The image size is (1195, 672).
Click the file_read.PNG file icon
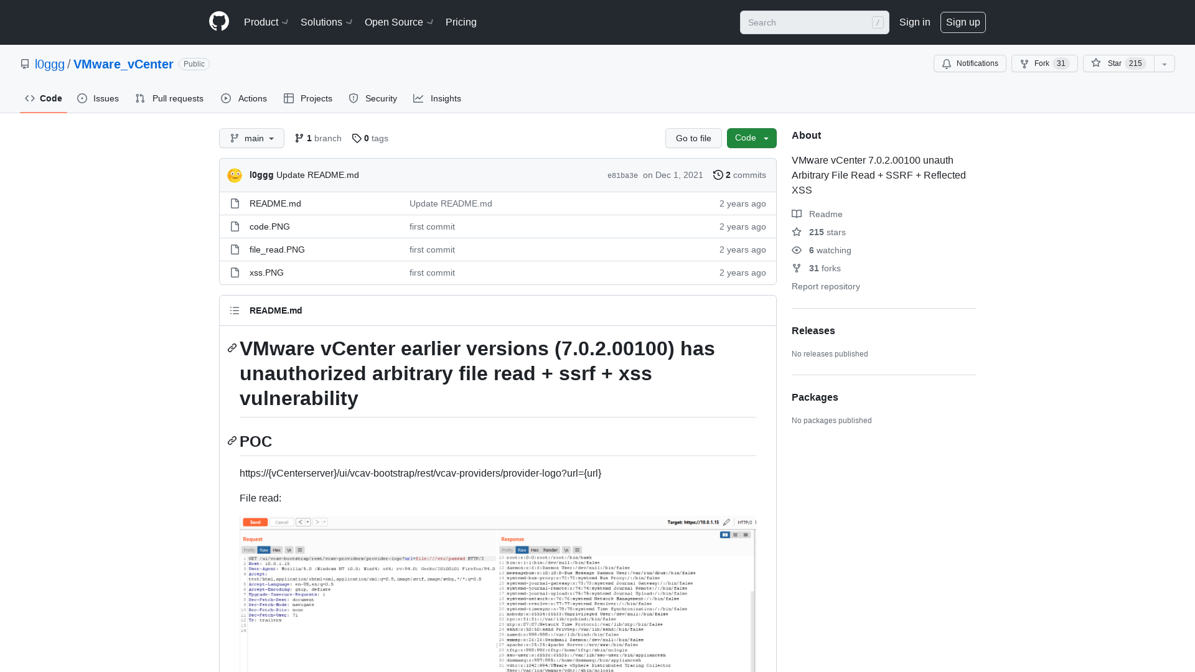click(235, 250)
